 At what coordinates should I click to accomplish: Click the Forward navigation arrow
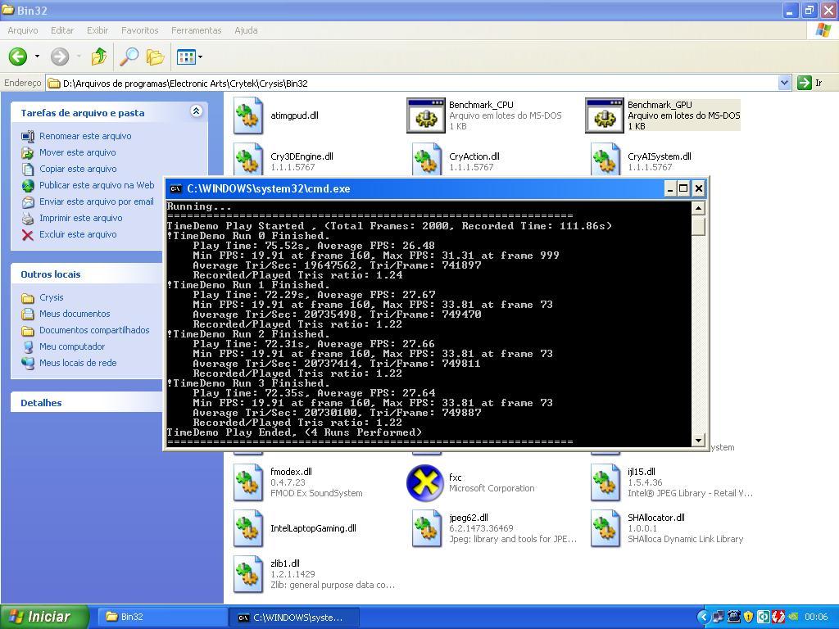pyautogui.click(x=60, y=57)
